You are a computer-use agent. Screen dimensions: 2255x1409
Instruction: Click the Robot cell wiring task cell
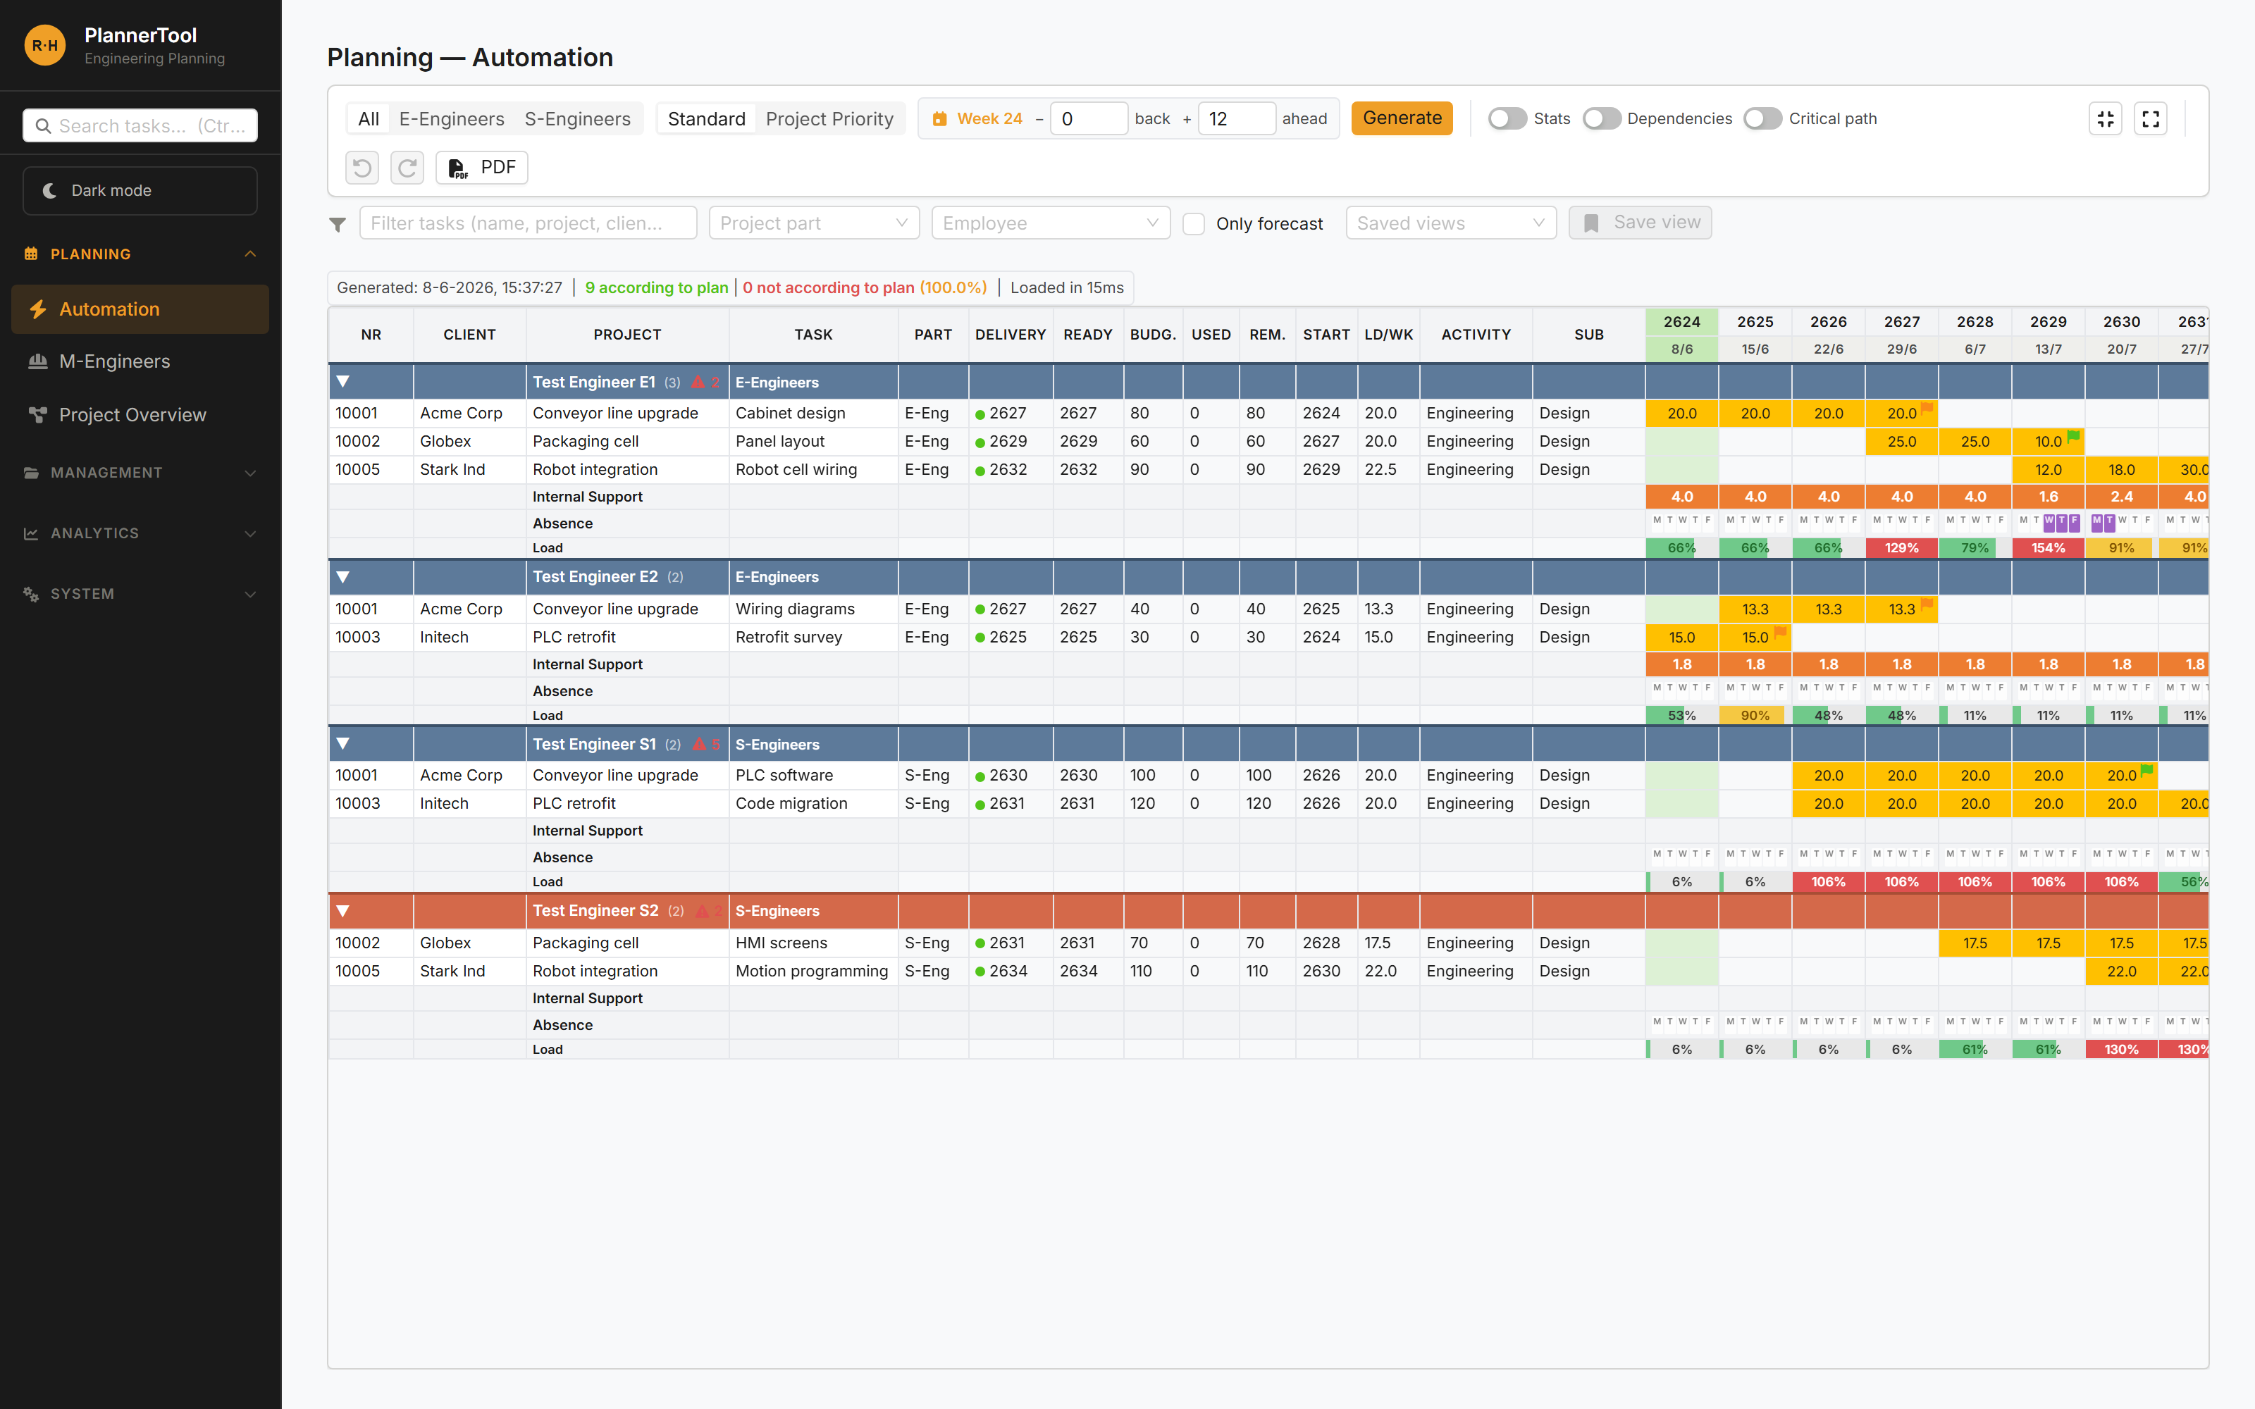coord(813,470)
